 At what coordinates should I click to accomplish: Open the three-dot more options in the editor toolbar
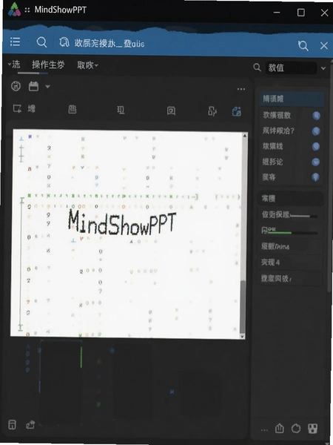coord(241,89)
